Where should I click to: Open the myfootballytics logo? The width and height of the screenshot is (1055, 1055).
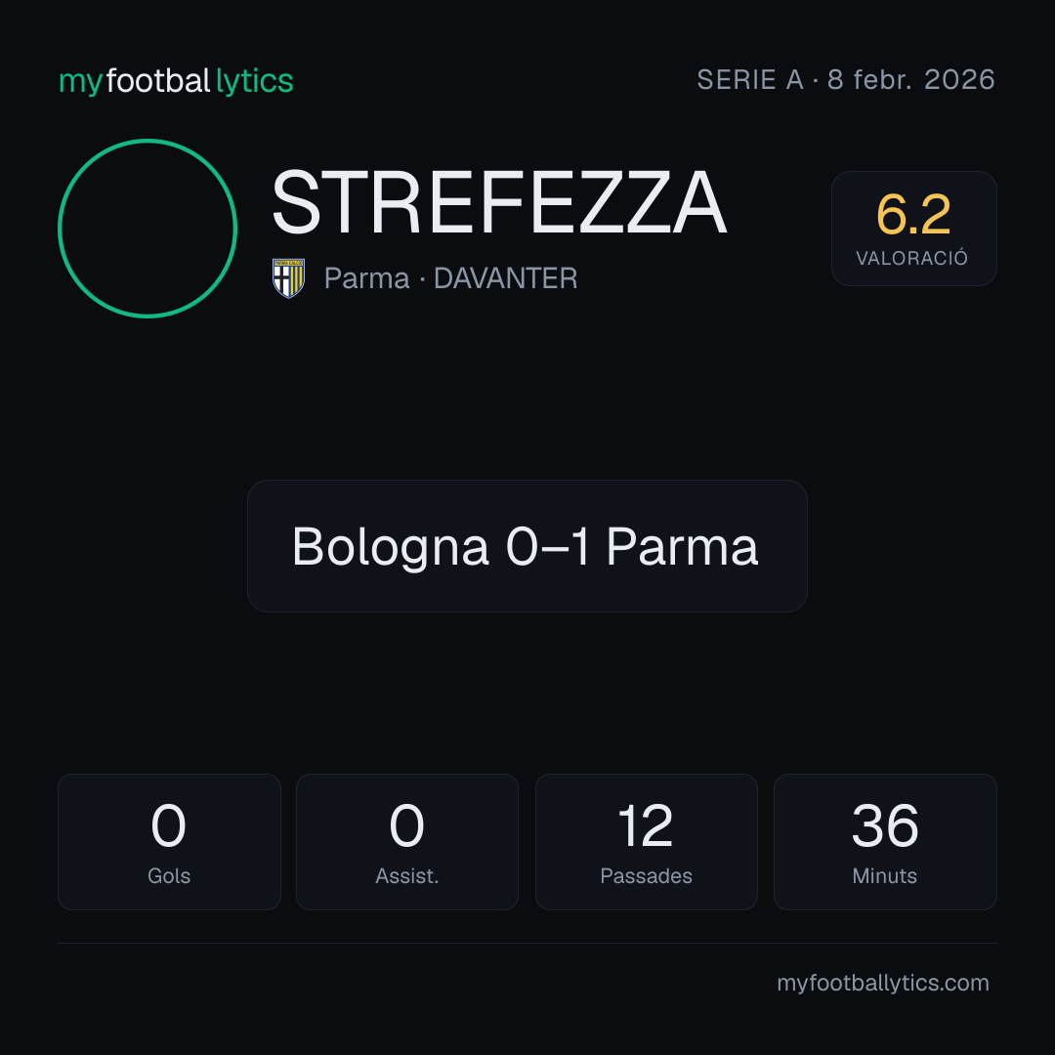176,81
